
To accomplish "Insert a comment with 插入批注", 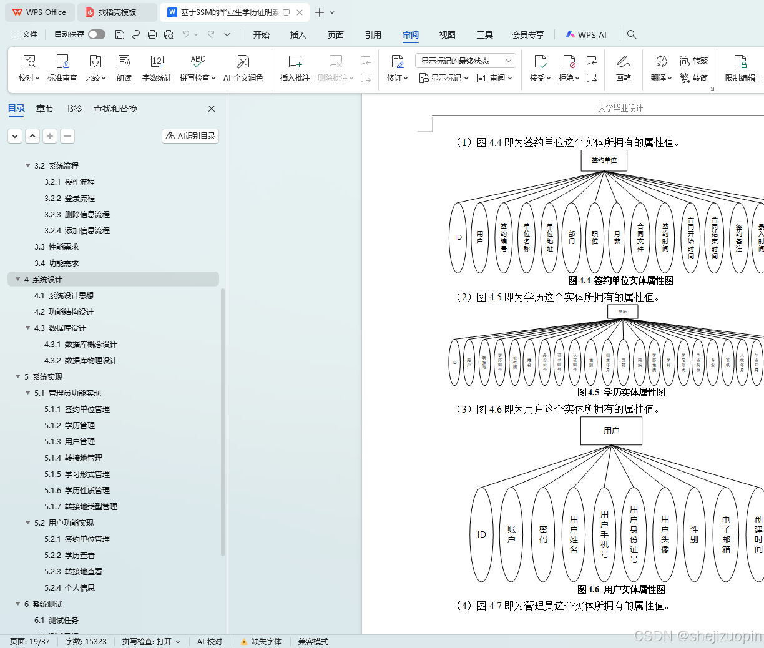I will point(294,69).
